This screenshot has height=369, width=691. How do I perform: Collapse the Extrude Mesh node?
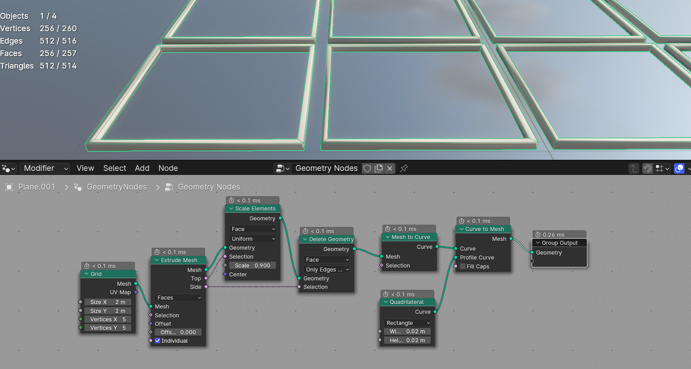[x=157, y=260]
